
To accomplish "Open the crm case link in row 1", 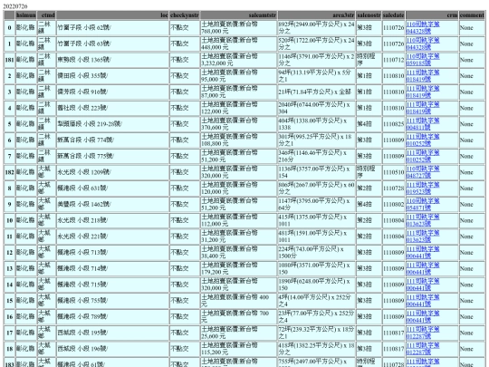I will pos(423,43).
